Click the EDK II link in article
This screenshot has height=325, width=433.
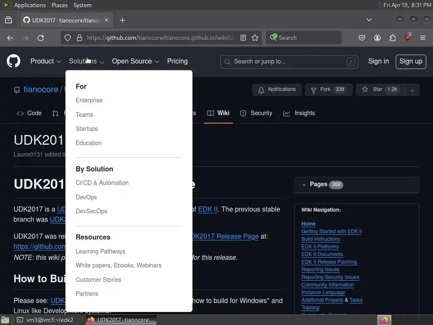click(208, 209)
